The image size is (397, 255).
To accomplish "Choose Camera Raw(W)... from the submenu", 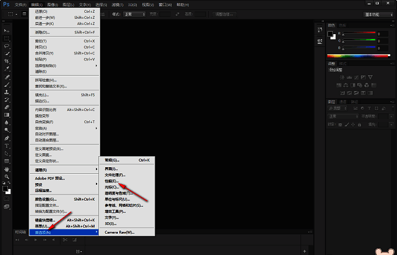I will click(x=120, y=232).
